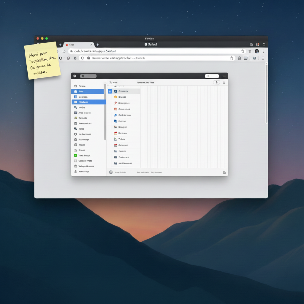The height and width of the screenshot is (304, 304).
Task: Click the star icon beside the 8 badge
Action: pos(224,83)
